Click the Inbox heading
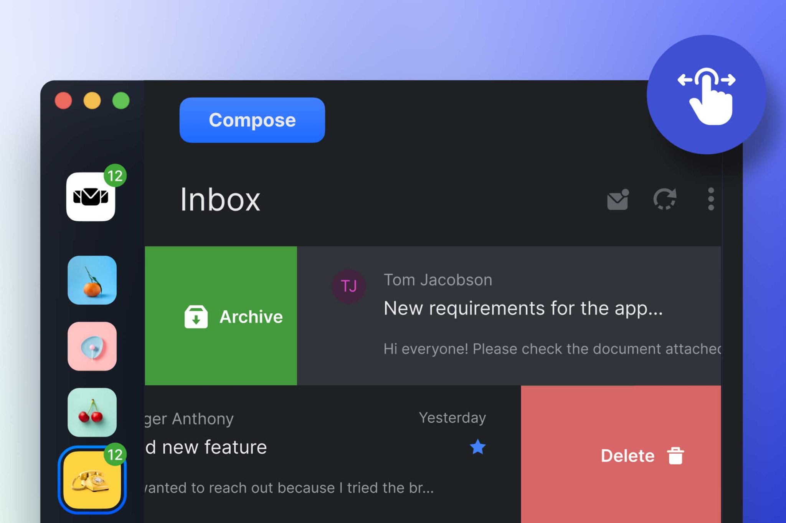 (x=220, y=199)
